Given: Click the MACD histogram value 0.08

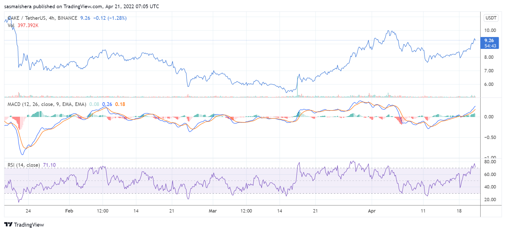Looking at the screenshot, I should [94, 104].
